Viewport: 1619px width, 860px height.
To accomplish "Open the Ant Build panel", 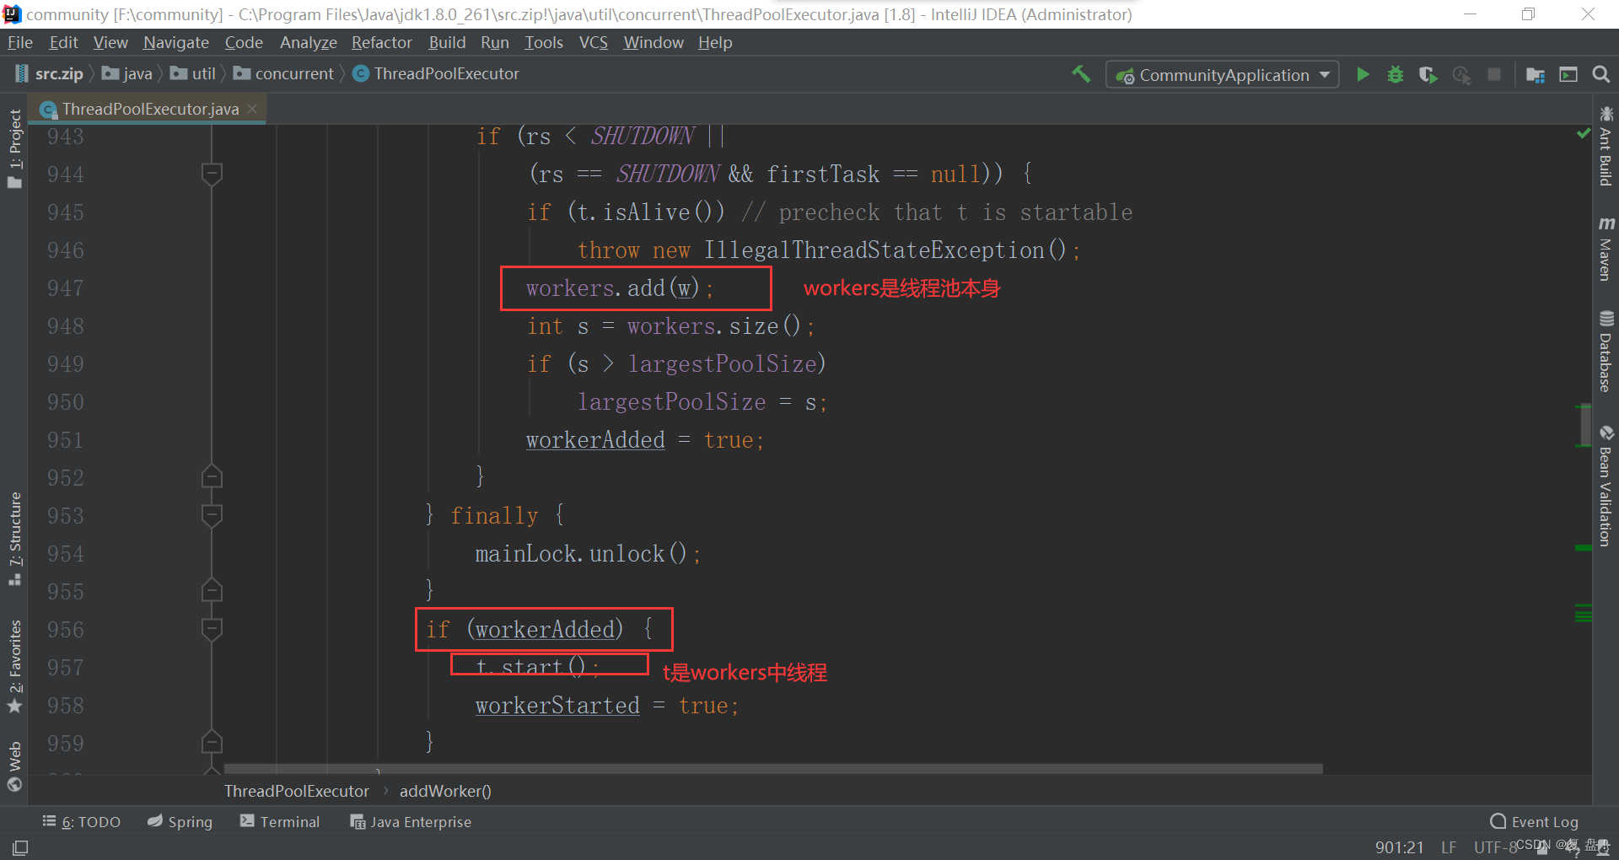I will (x=1606, y=145).
